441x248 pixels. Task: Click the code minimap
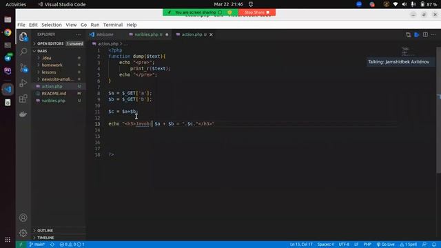click(x=408, y=52)
